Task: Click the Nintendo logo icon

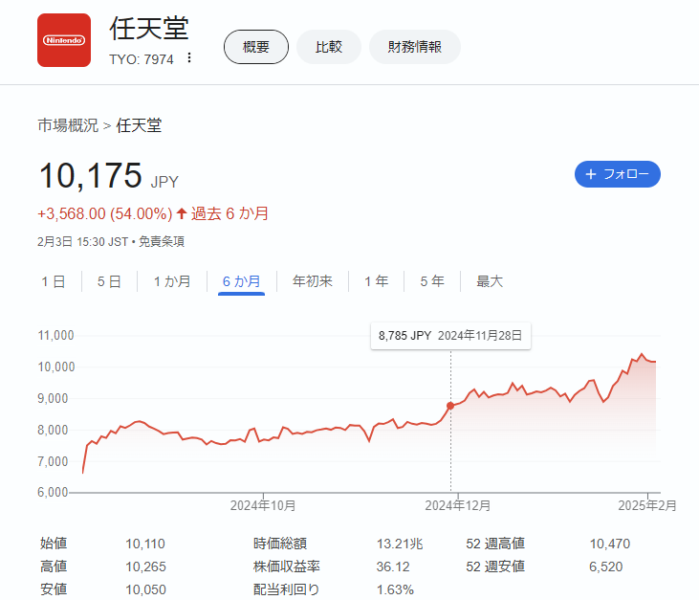Action: (64, 40)
